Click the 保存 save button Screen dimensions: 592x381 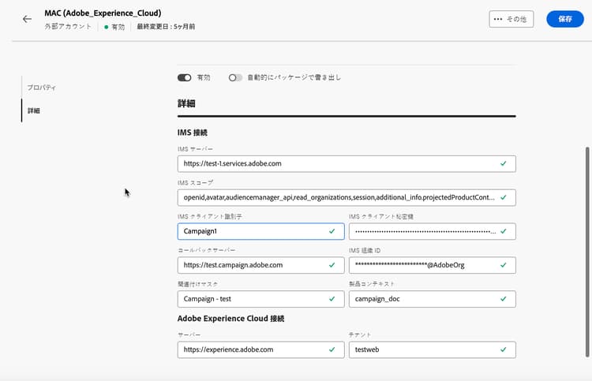tap(565, 19)
